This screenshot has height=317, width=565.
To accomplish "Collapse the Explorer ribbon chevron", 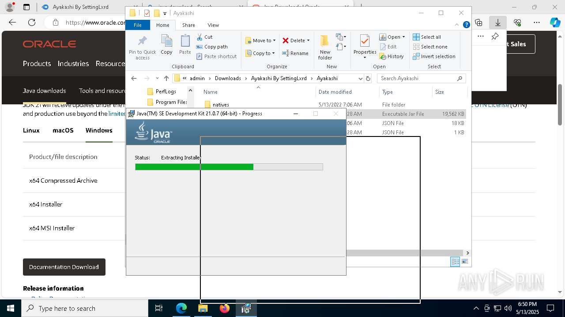I will pos(457,25).
